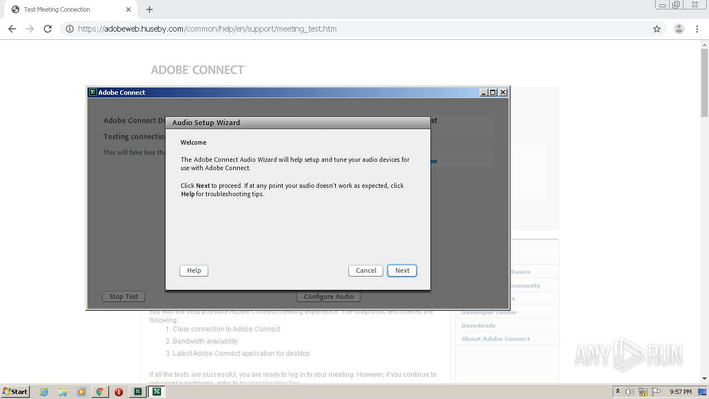The width and height of the screenshot is (709, 399).
Task: Open Windows Media Player taskbar icon
Action: point(81,392)
